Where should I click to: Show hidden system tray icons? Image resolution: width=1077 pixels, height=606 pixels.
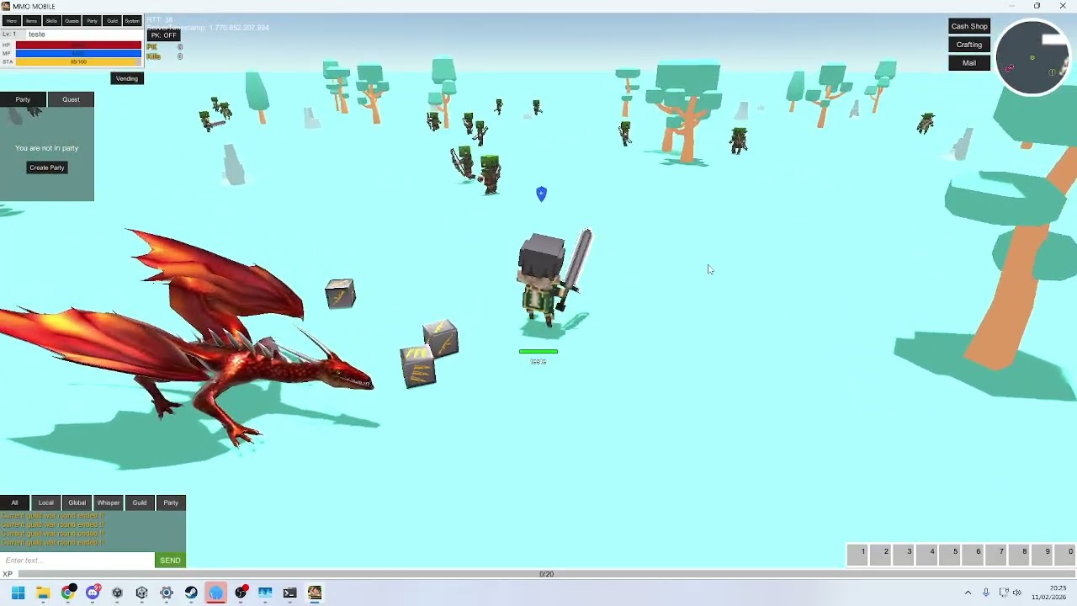point(968,593)
